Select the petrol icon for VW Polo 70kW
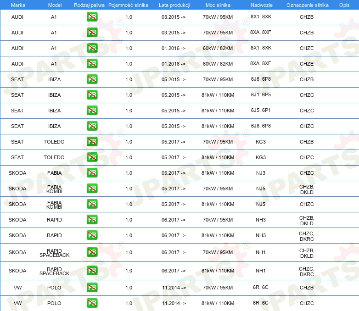Screen dimensions: 359x311 [92, 288]
